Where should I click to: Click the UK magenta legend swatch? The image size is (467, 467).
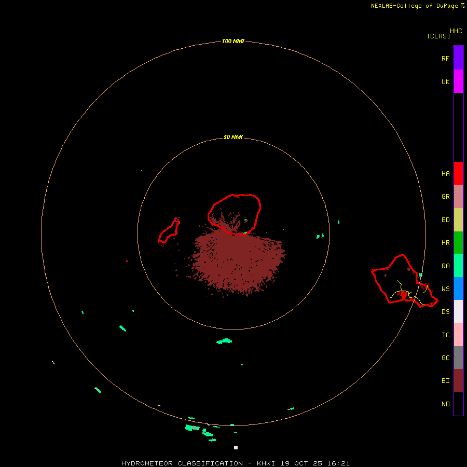(x=458, y=81)
